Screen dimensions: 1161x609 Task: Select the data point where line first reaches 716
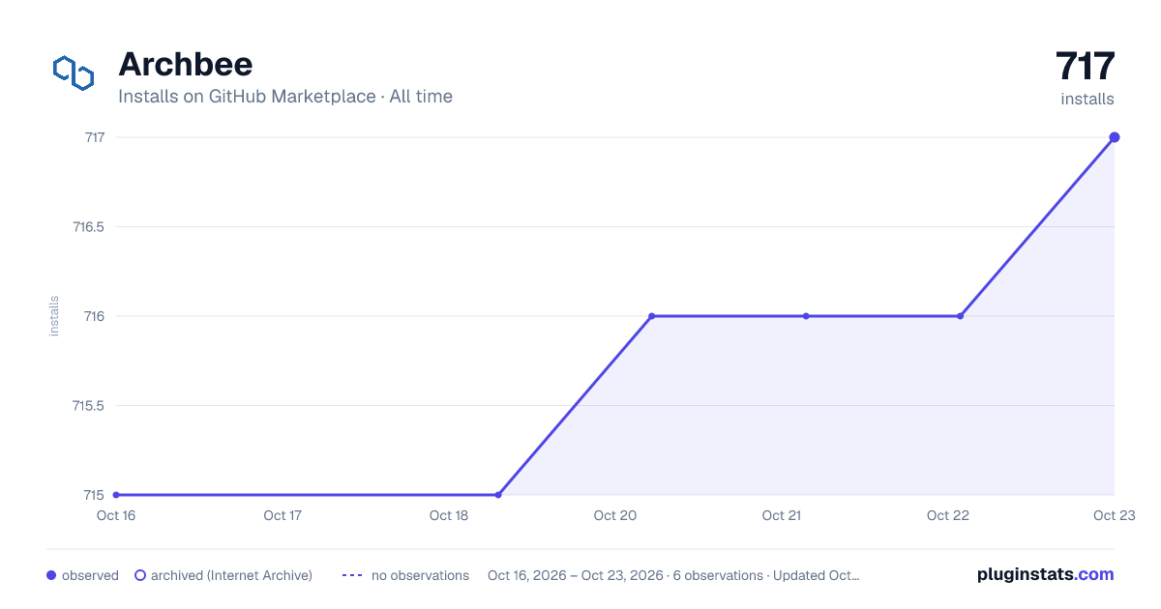point(652,316)
